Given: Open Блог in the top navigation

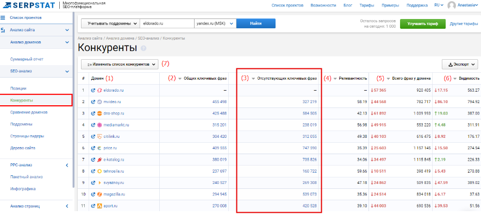Looking at the screenshot, I should (x=347, y=5).
